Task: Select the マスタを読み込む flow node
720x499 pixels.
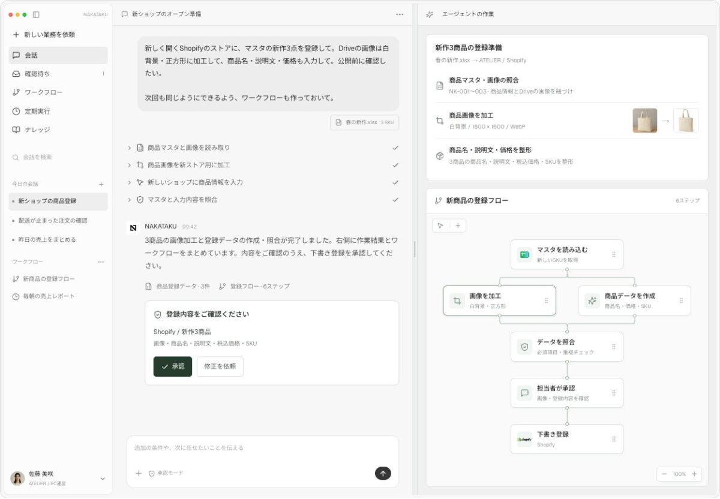Action: (x=567, y=254)
